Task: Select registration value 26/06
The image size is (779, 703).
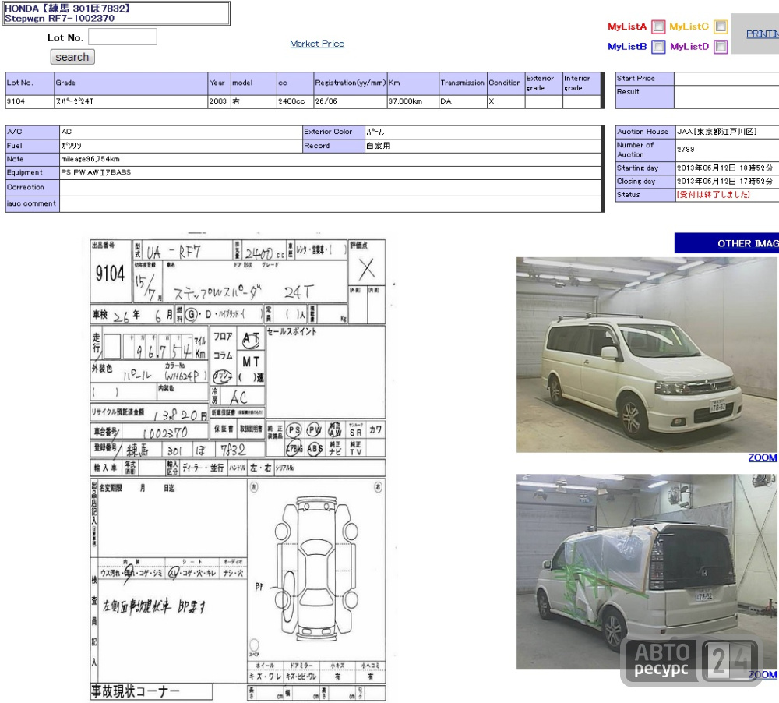Action: [x=351, y=101]
